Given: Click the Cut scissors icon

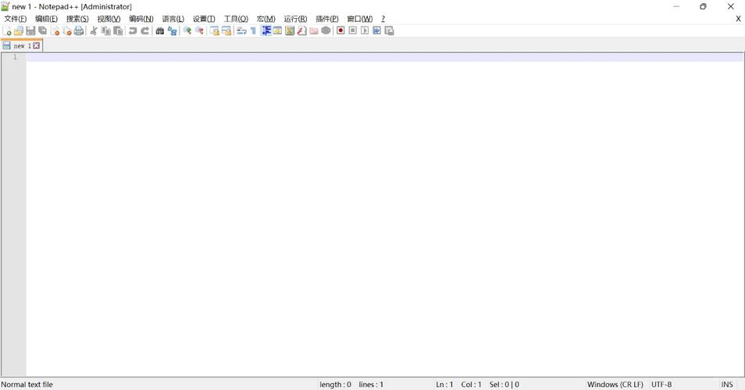Looking at the screenshot, I should point(94,31).
